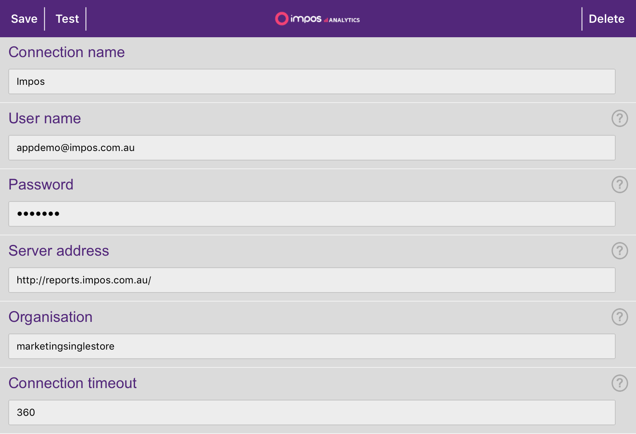
Task: Open help for Organisation field
Action: 620,317
